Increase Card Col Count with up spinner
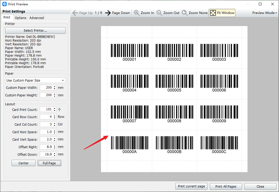This screenshot has width=279, height=192. pyautogui.click(x=55, y=123)
